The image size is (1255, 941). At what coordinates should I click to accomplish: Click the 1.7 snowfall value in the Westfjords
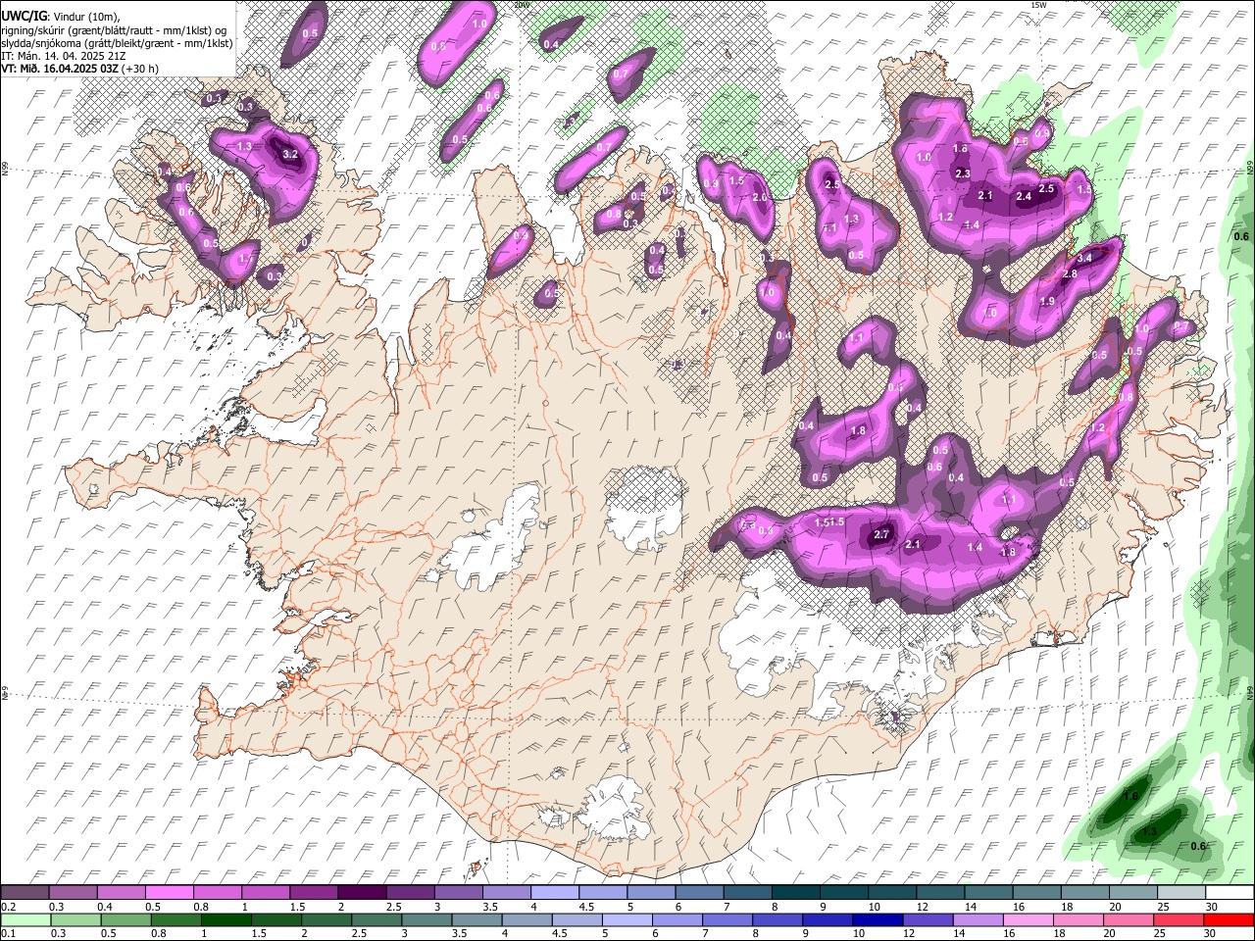tap(246, 259)
